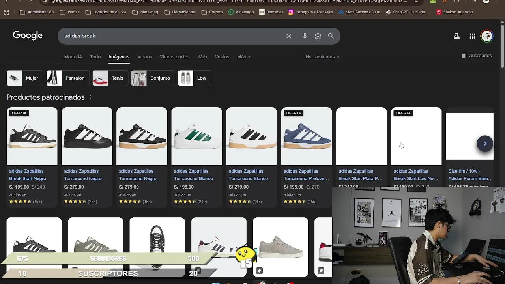Switch to the Modo IA tab
The image size is (505, 284).
pyautogui.click(x=73, y=57)
